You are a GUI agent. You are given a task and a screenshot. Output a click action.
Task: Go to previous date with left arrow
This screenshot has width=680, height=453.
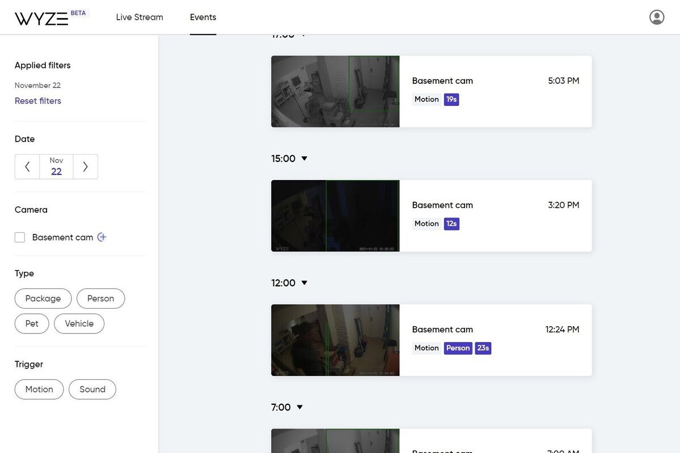click(27, 166)
